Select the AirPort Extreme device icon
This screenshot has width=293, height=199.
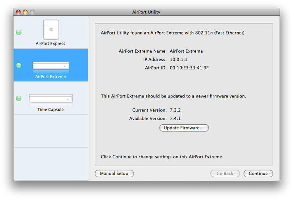51,66
